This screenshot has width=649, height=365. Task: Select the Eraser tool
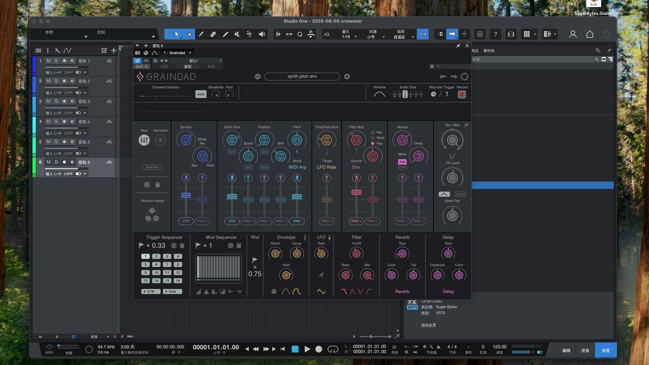point(213,34)
